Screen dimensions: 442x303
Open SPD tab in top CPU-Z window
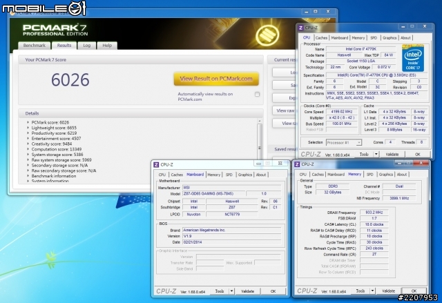(374, 38)
